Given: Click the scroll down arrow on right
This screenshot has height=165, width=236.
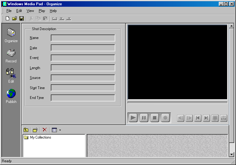Looking at the screenshot, I should coord(231,155).
